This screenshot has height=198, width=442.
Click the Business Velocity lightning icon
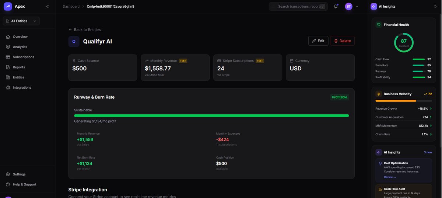coord(379,94)
